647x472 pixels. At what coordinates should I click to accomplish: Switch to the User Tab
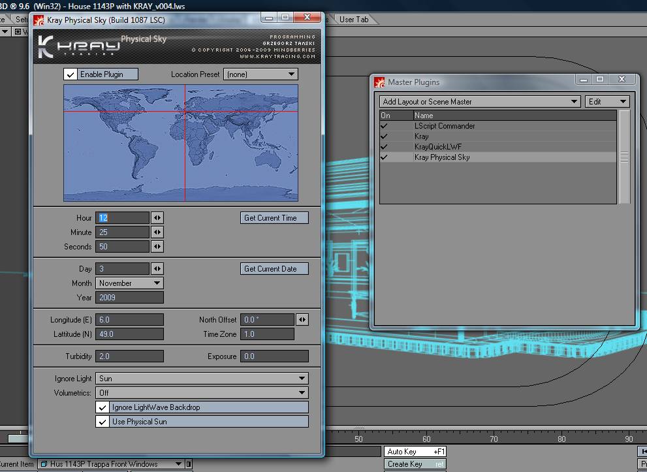coord(354,20)
